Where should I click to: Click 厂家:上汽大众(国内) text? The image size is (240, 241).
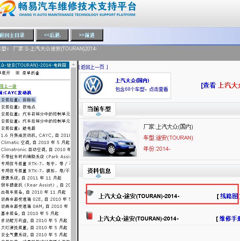tap(168, 127)
